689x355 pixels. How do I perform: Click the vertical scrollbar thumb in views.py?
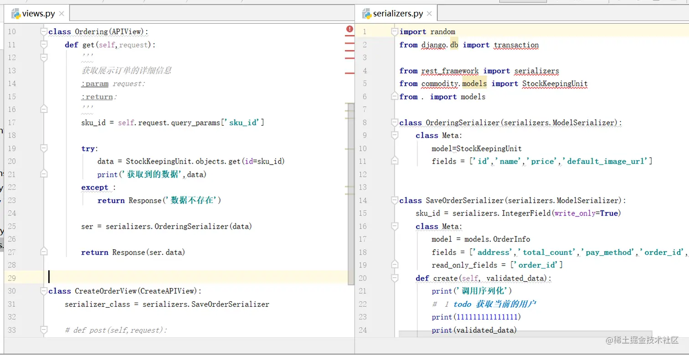pyautogui.click(x=350, y=193)
